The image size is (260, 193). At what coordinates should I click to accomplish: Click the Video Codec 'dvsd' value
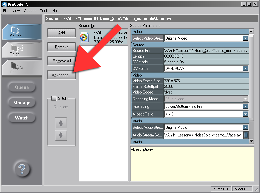point(206,92)
